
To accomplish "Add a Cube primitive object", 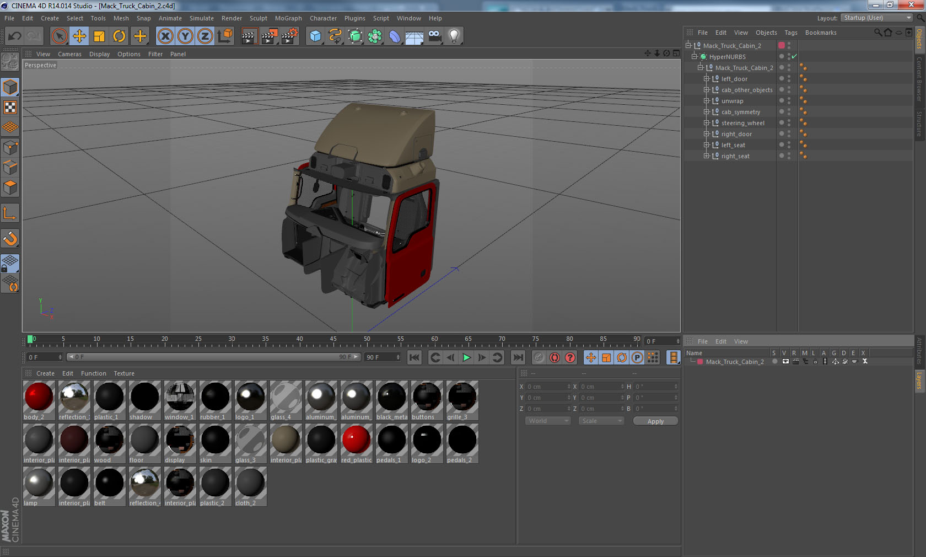I will [x=315, y=36].
